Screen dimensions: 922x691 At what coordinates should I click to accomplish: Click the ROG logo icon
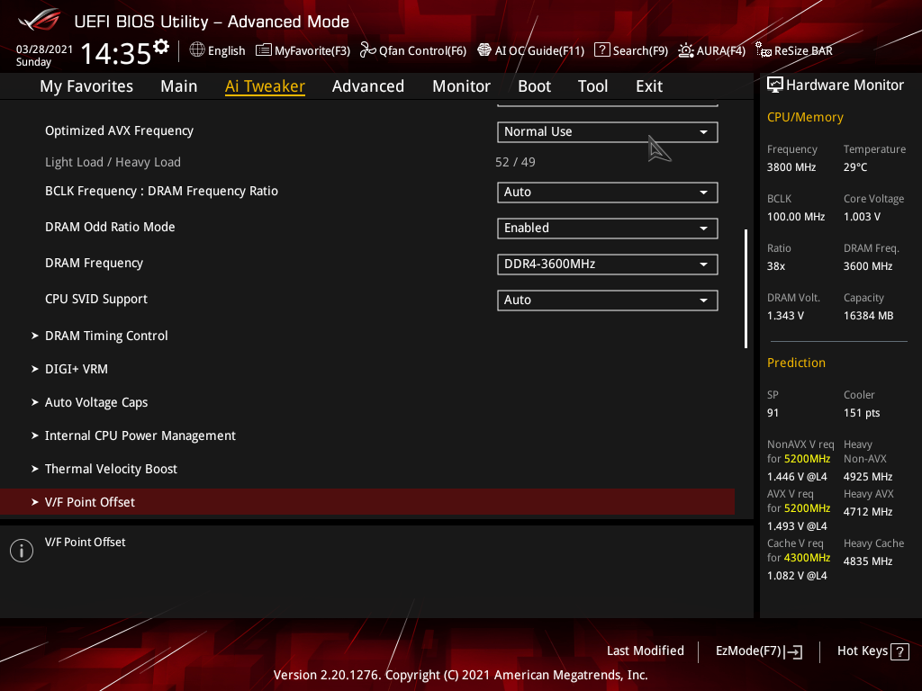point(40,21)
